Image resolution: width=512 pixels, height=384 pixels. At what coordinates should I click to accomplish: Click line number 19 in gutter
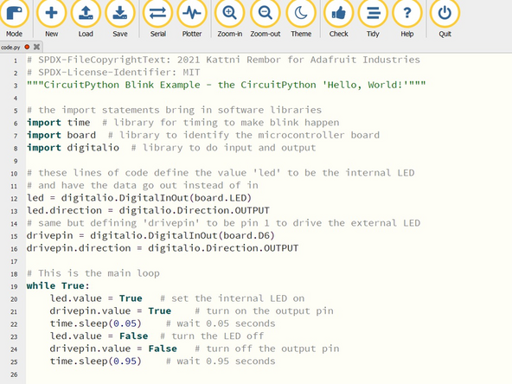tap(14, 286)
